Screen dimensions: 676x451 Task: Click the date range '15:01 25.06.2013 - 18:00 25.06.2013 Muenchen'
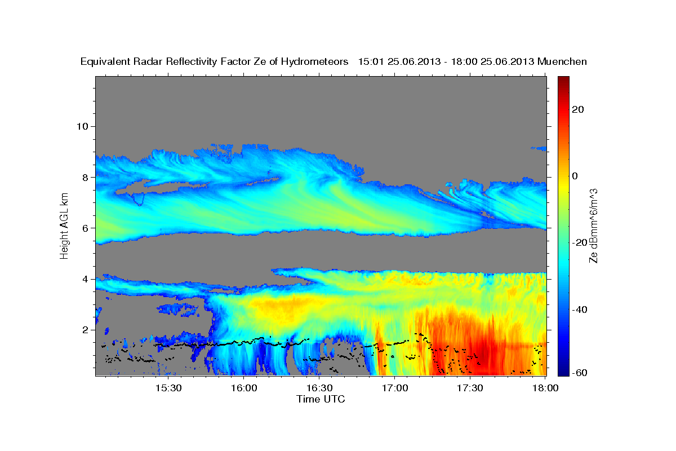click(473, 61)
